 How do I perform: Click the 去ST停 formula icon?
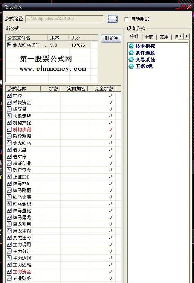tap(9, 156)
